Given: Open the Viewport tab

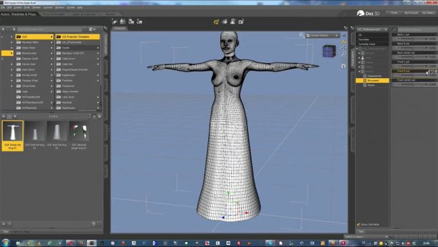Looking at the screenshot, I should (x=119, y=28).
